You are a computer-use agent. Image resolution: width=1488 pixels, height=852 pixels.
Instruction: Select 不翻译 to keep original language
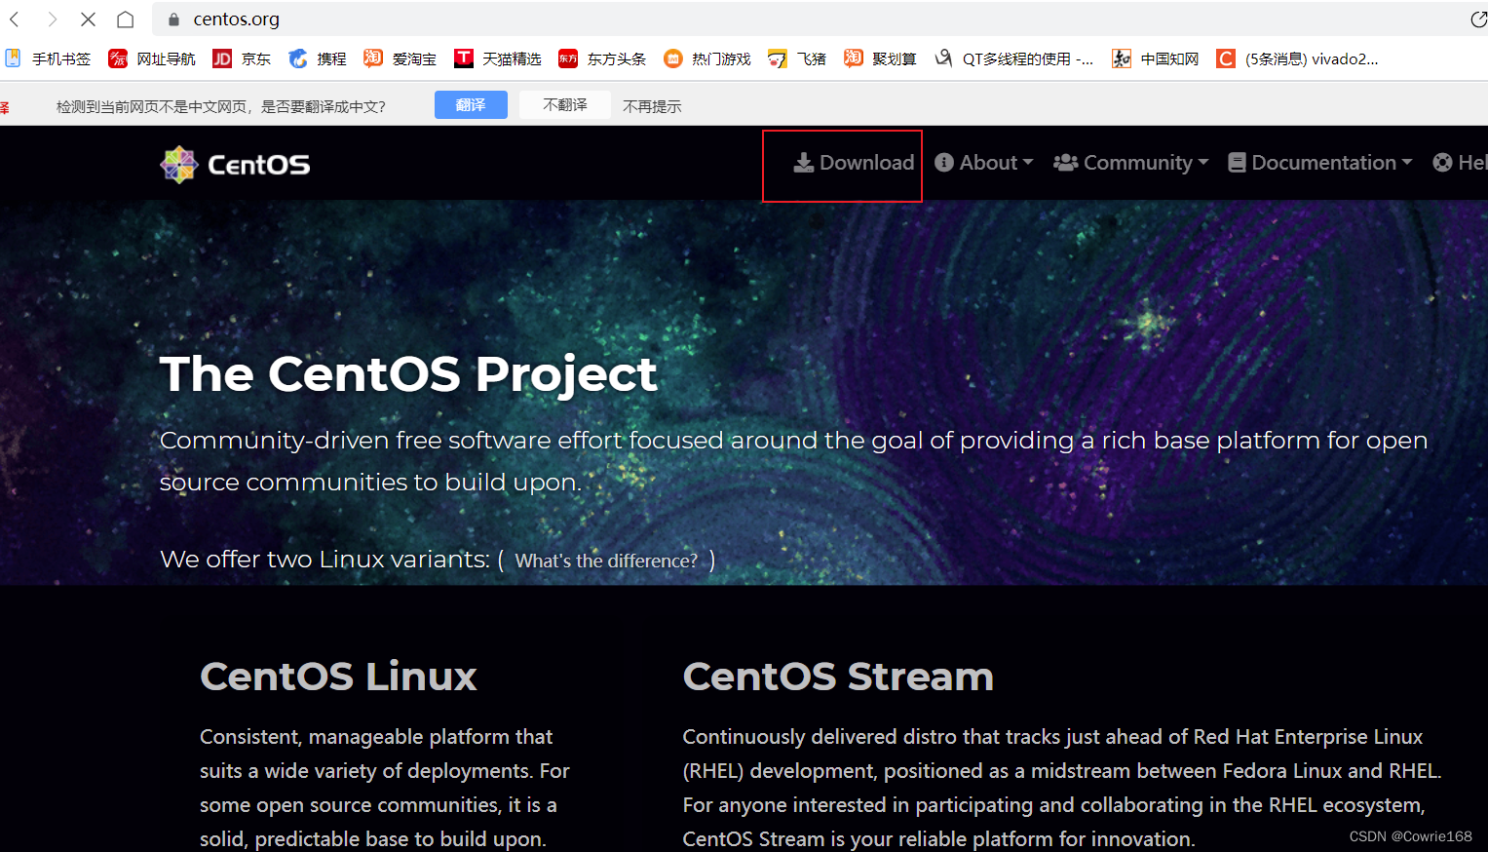pos(564,104)
